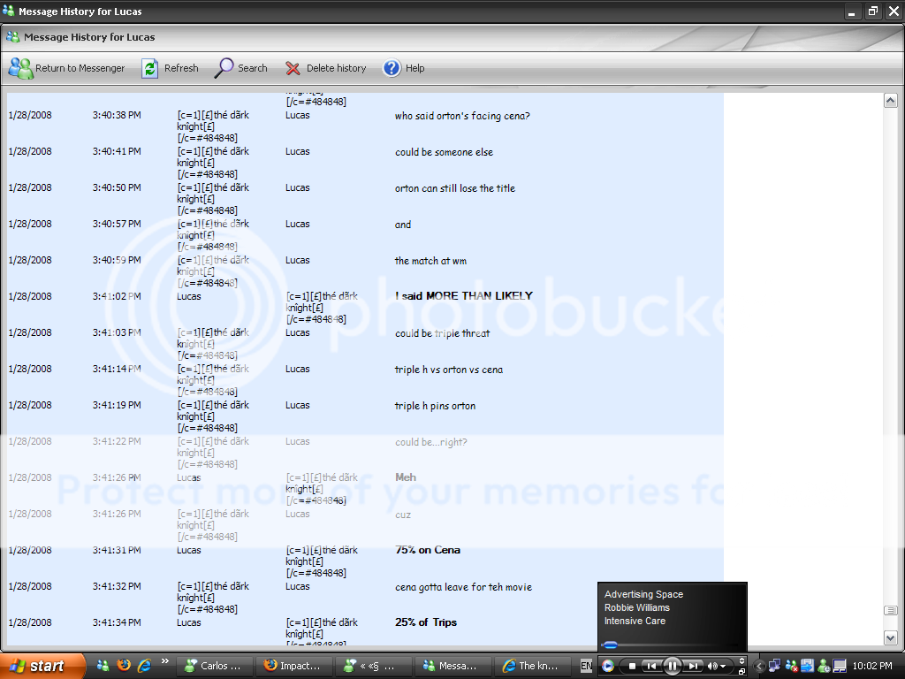Screen dimensions: 905x679
Task: Click the Windows Media Player logo icon
Action: [x=608, y=666]
